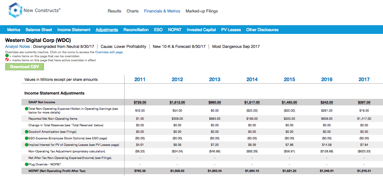Click the 2016 year column header
383x176 pixels.
pos(327,80)
